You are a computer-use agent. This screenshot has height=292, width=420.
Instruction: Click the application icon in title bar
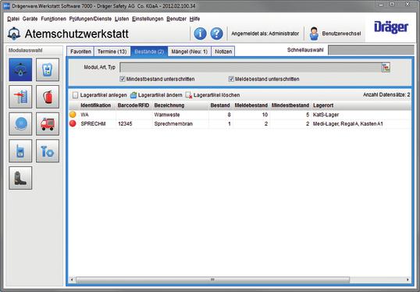coord(6,5)
